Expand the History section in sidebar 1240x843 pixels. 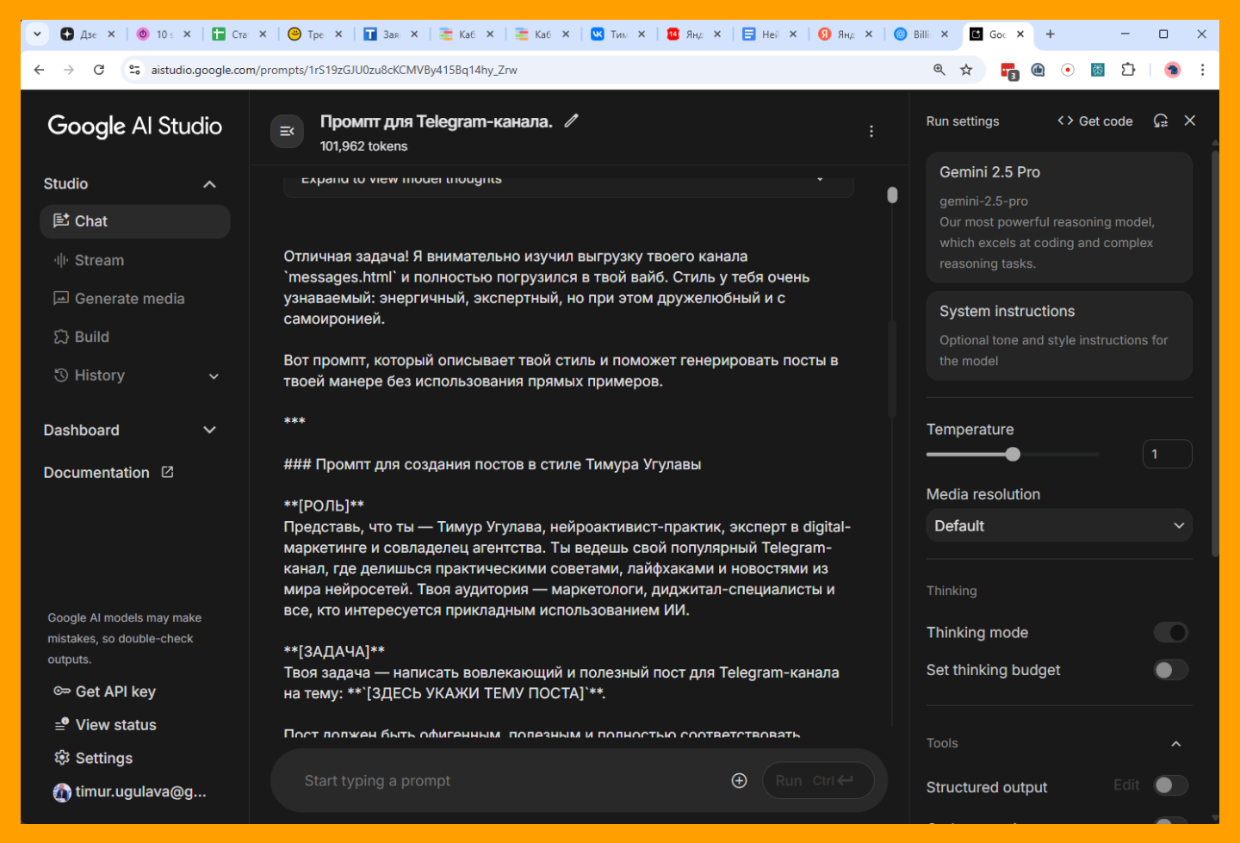tap(214, 376)
